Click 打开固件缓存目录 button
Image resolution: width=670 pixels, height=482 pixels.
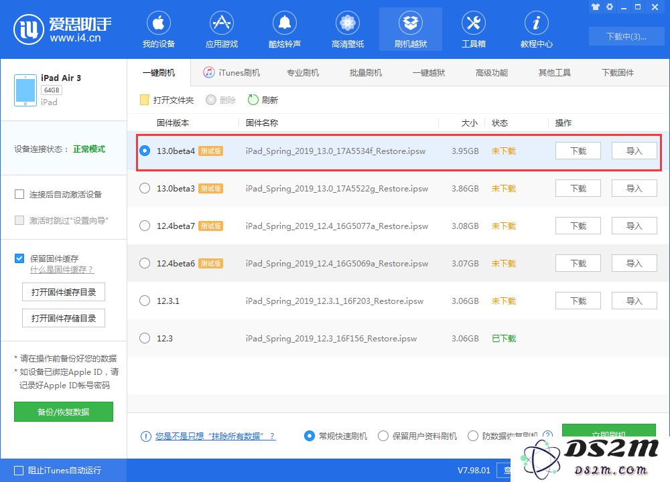click(64, 292)
